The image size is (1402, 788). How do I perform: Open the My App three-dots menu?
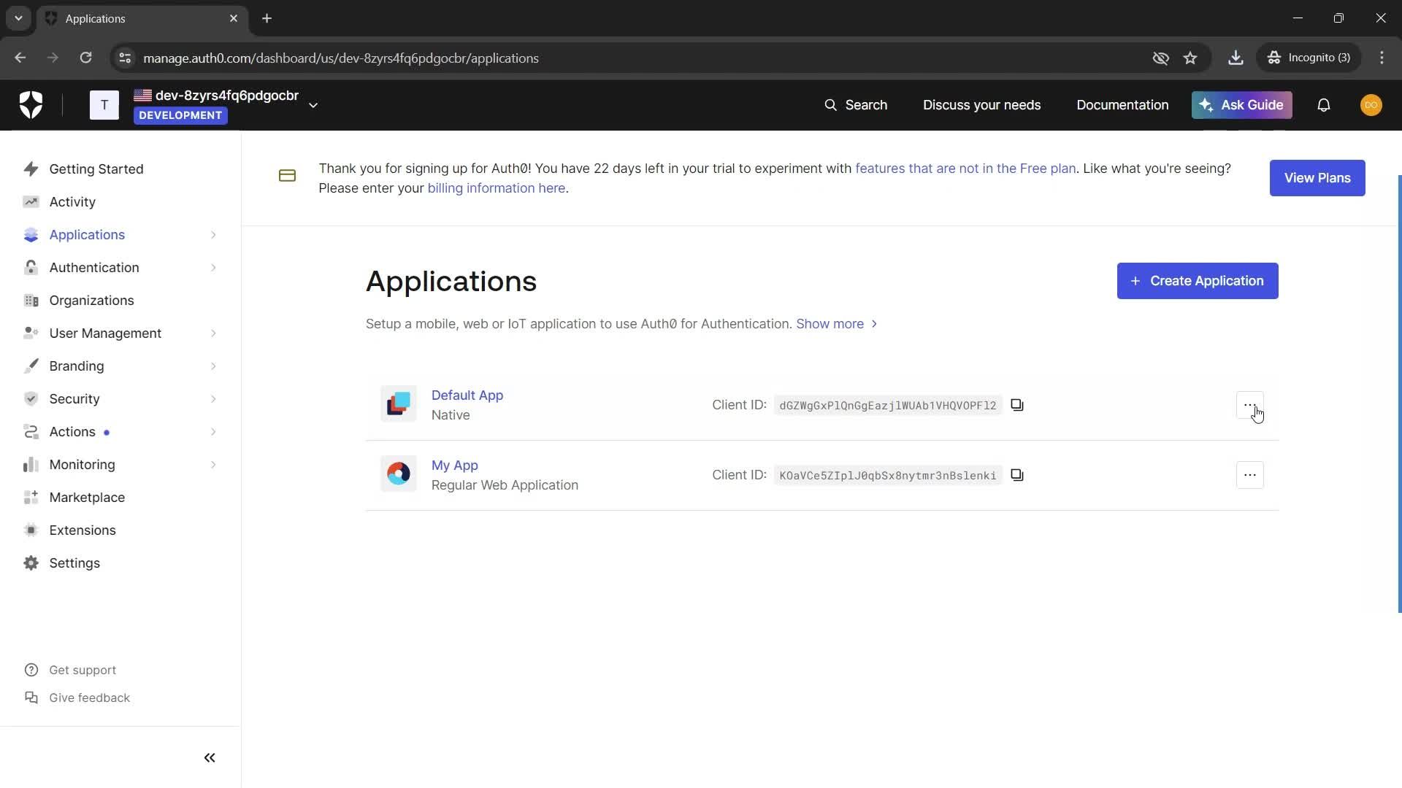pyautogui.click(x=1250, y=475)
